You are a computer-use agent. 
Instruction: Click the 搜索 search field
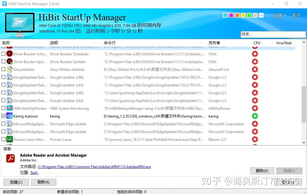point(273,34)
